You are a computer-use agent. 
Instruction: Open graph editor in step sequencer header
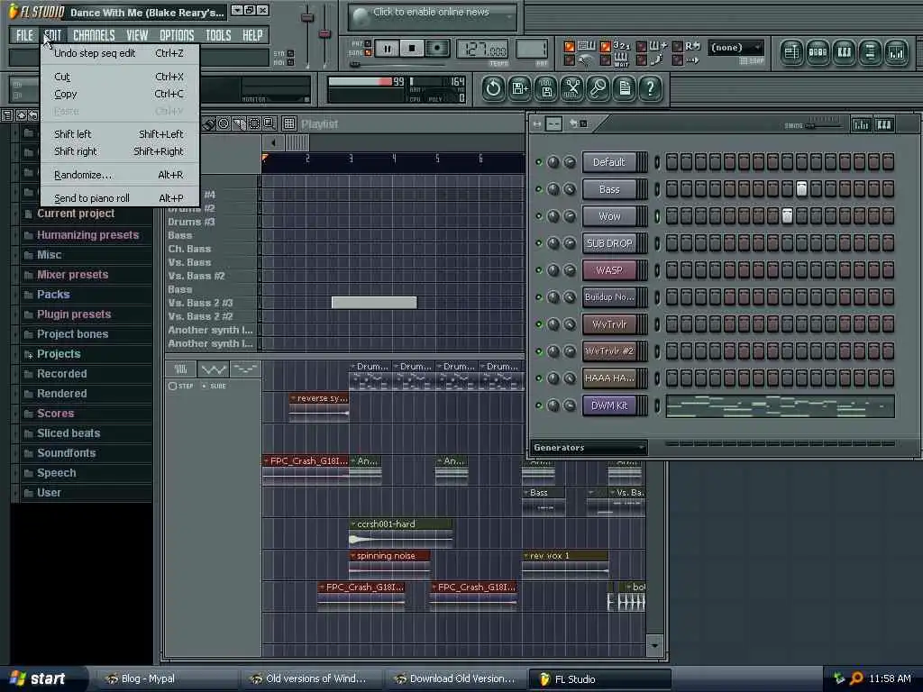[x=861, y=124]
